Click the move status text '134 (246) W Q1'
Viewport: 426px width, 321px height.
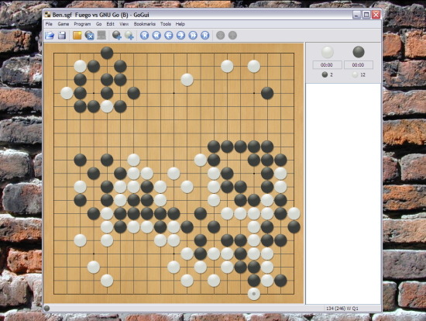pyautogui.click(x=342, y=309)
